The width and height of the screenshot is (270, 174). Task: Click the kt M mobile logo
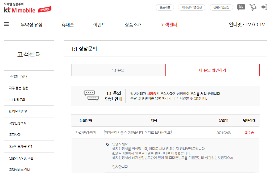20,10
